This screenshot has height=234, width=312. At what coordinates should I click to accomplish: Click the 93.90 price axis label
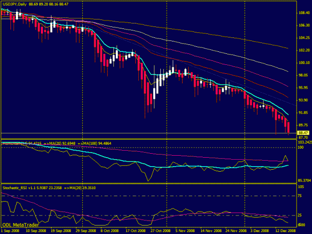[x=303, y=100]
